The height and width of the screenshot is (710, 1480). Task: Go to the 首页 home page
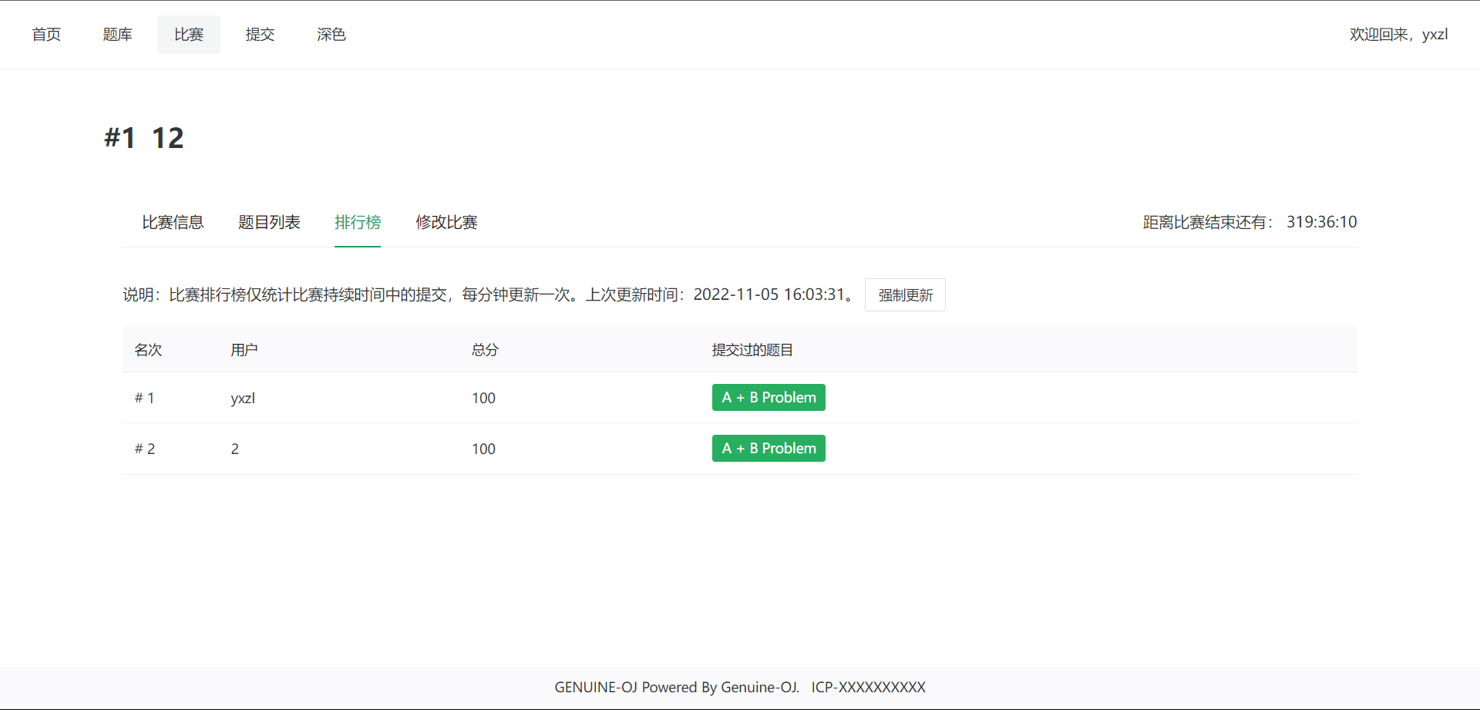coord(46,35)
